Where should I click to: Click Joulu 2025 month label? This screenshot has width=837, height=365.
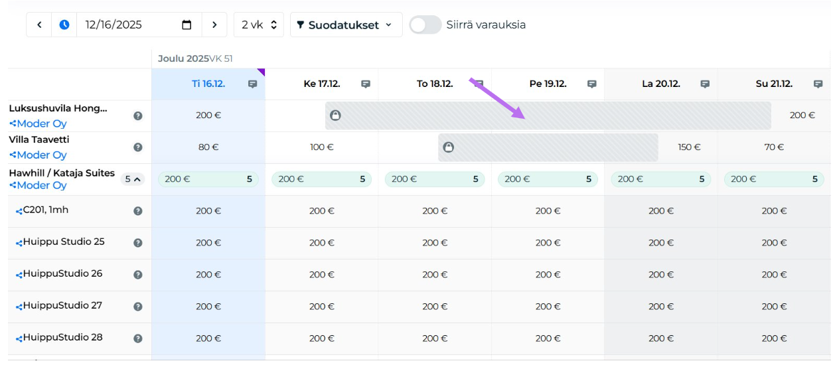(x=183, y=58)
